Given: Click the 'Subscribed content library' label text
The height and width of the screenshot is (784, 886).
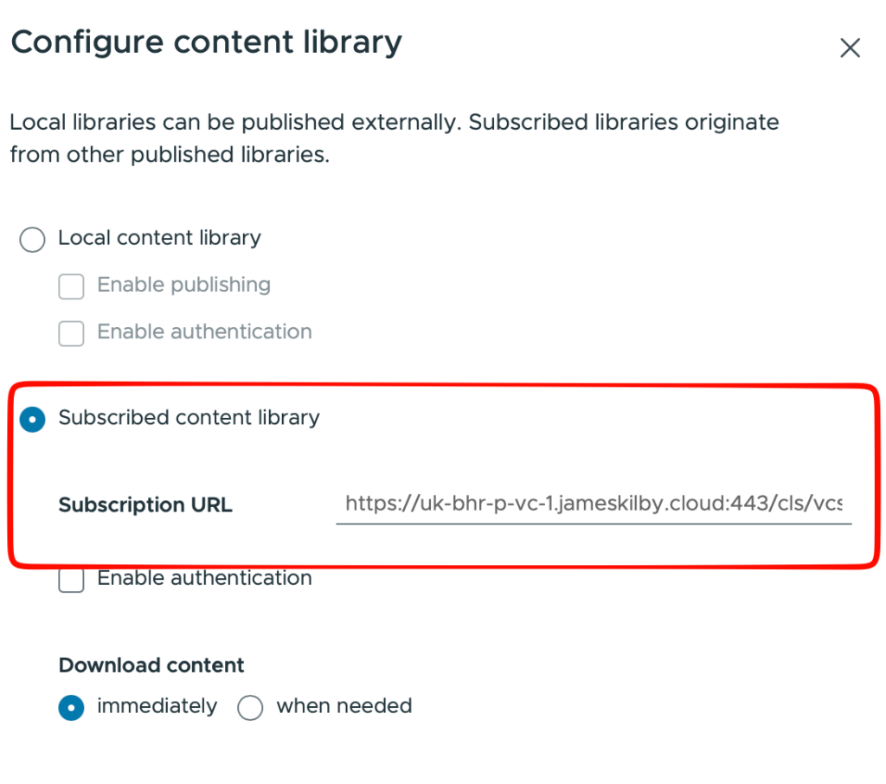Looking at the screenshot, I should 189,418.
